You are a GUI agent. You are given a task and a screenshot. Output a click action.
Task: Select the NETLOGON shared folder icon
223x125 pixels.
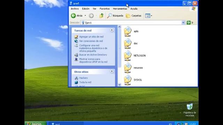point(128,56)
